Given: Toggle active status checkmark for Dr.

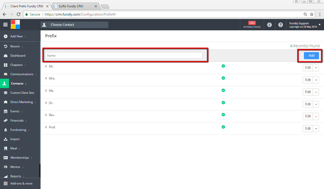Looking at the screenshot, I should [223, 103].
